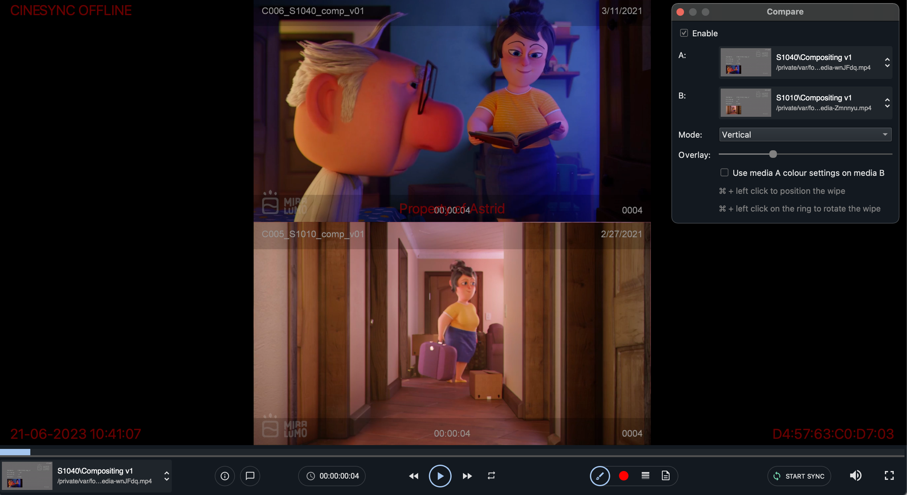
Task: Click media A thumbnail in Compare
Action: click(x=746, y=62)
